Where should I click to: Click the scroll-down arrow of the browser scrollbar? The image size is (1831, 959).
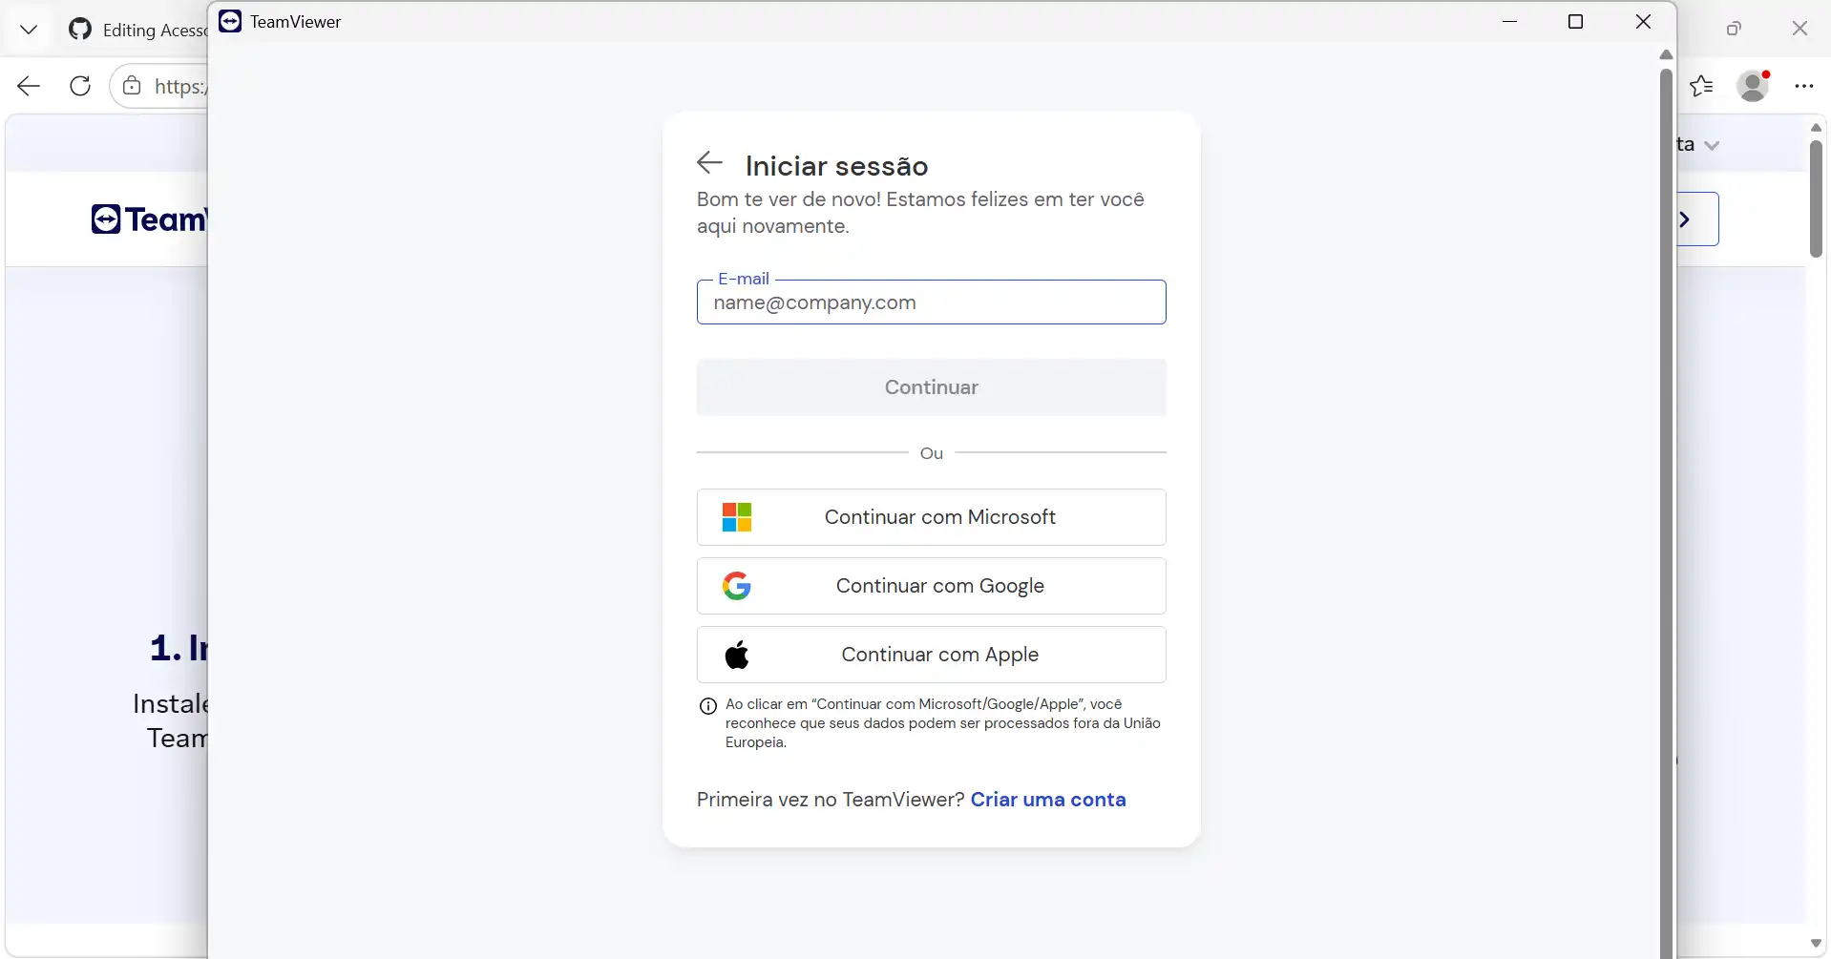point(1816,943)
